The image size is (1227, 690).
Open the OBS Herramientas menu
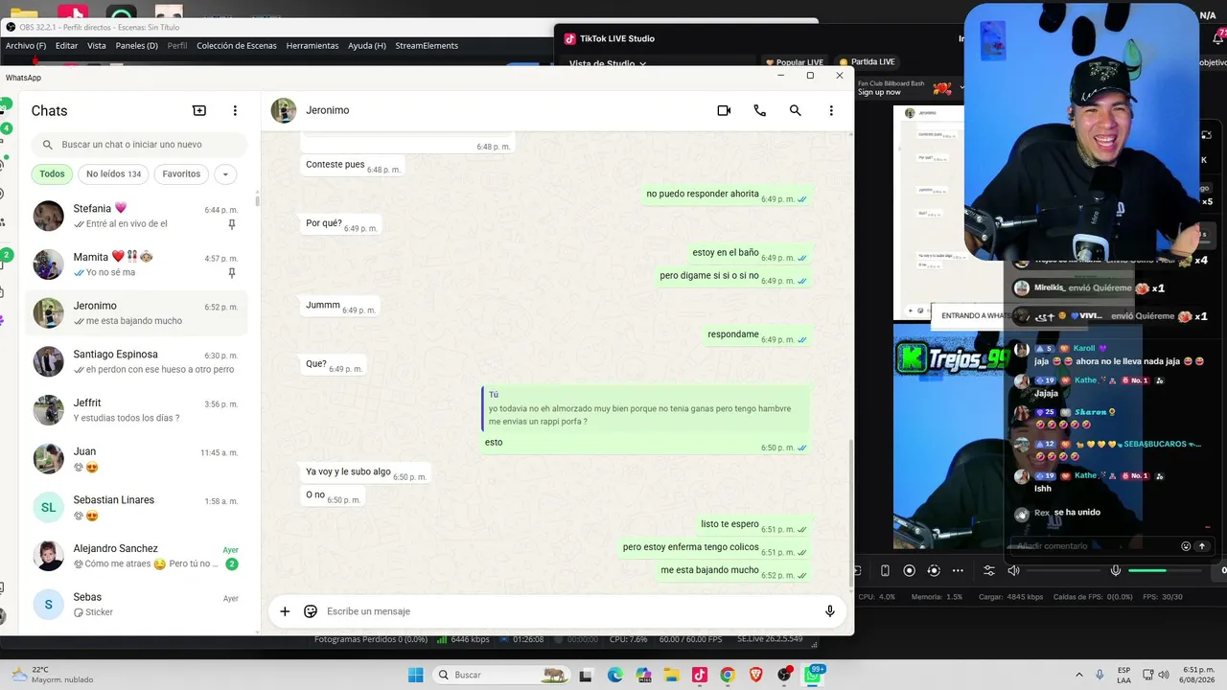click(313, 46)
